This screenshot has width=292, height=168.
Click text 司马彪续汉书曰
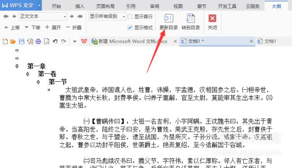111,160
